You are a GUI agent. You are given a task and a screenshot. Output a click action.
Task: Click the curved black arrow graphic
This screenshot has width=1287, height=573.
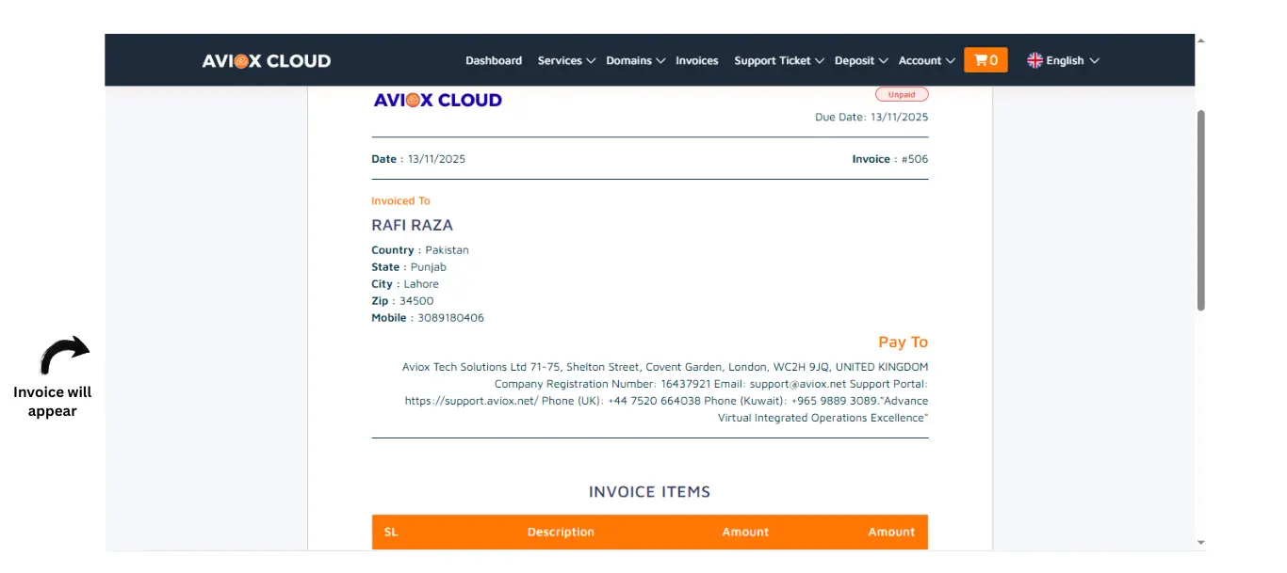(64, 357)
